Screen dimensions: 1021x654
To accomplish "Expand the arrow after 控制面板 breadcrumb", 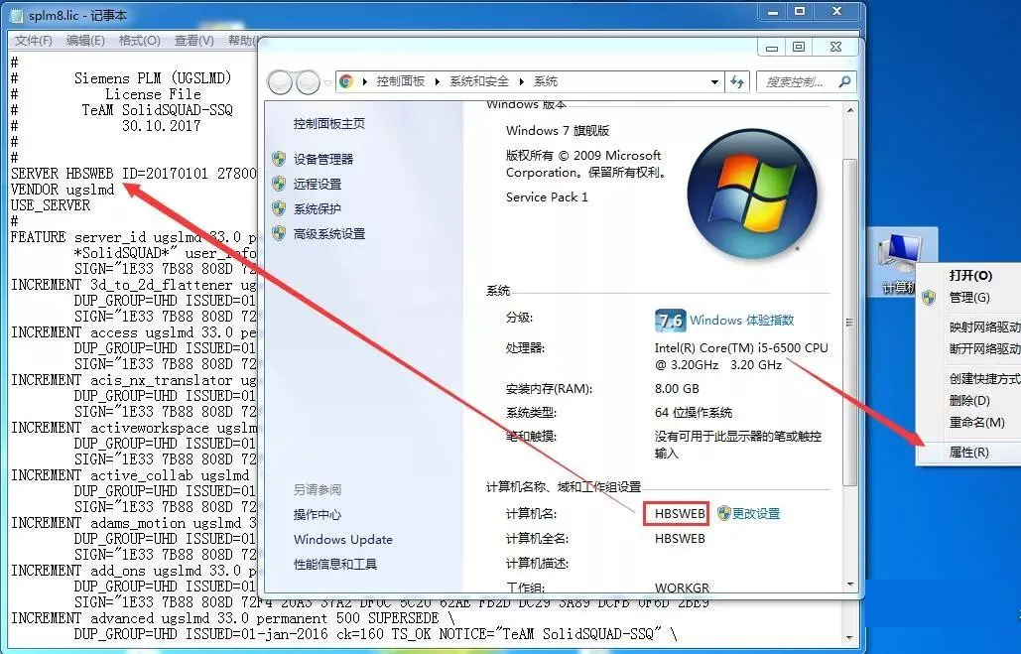I will 437,81.
